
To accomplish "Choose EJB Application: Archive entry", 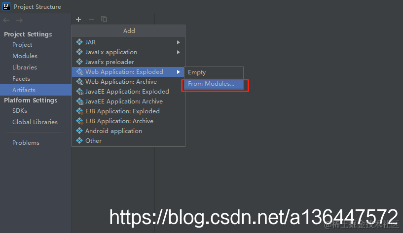I will (128, 121).
